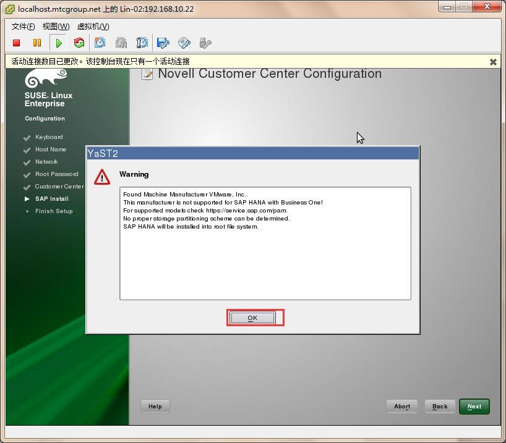Open the snapshot manager icon
Image resolution: width=506 pixels, height=443 pixels.
point(142,43)
